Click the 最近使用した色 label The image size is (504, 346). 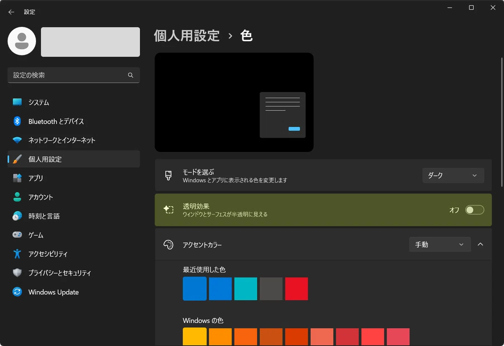click(204, 270)
